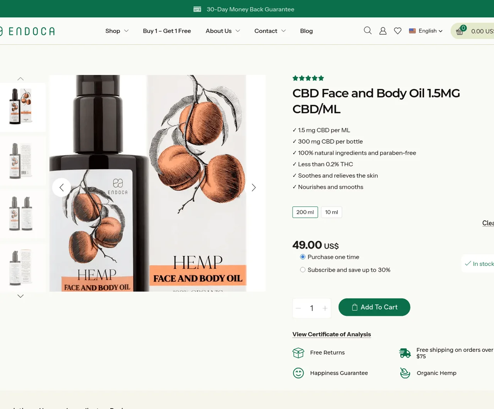Move the thumbnail list up
The width and height of the screenshot is (494, 409).
(20, 79)
